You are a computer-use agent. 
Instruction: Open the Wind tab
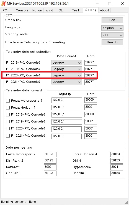point(49,10)
